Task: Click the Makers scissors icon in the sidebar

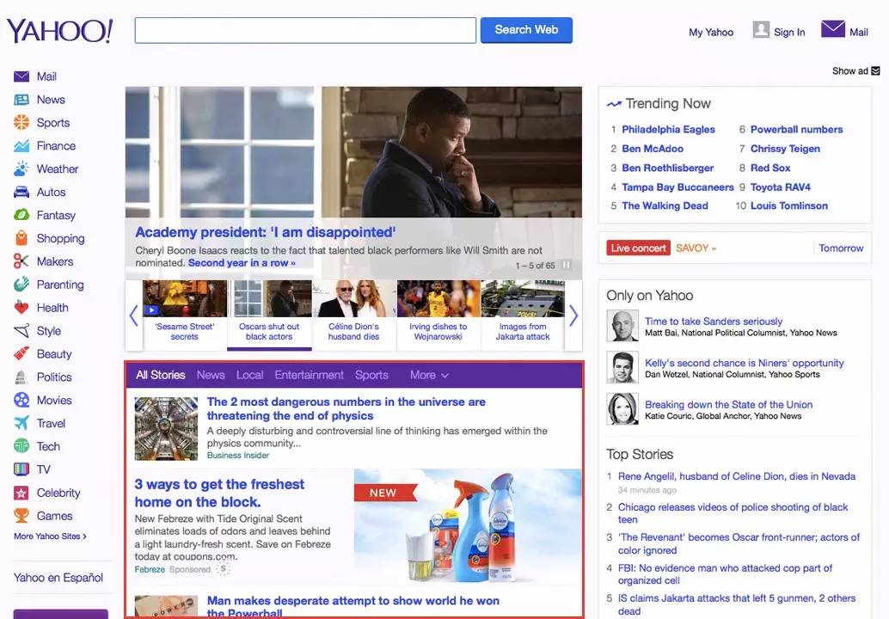Action: 21,261
